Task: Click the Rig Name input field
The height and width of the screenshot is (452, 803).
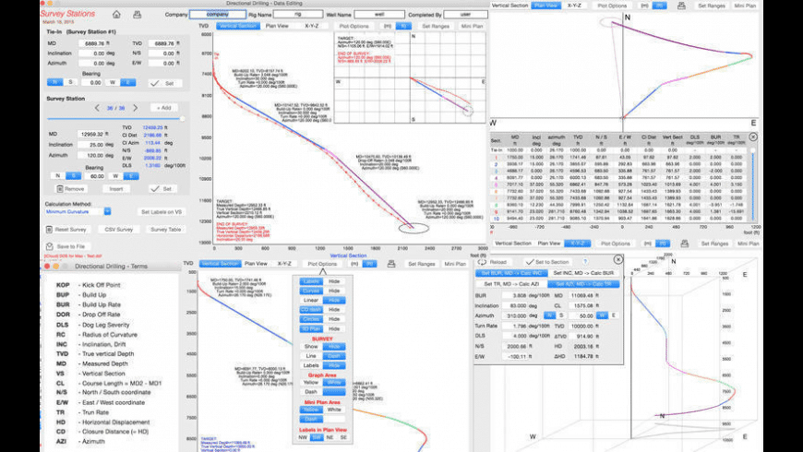Action: (298, 15)
